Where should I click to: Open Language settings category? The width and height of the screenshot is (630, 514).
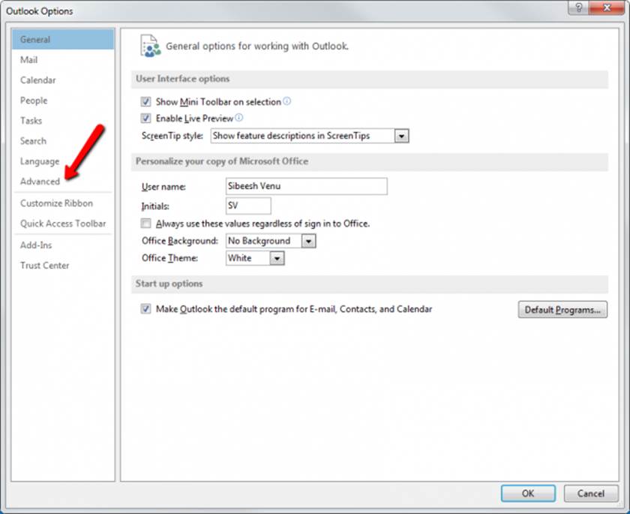(63, 161)
